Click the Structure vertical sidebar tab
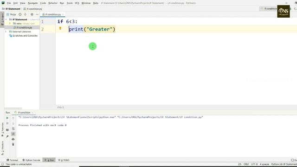This screenshot has height=167, width=297. pos(2,148)
